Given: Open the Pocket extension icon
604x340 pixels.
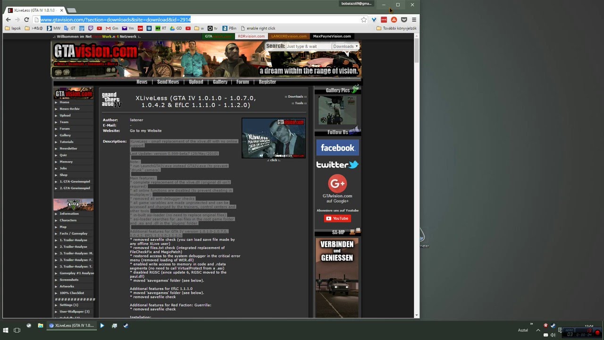Looking at the screenshot, I should (x=404, y=20).
